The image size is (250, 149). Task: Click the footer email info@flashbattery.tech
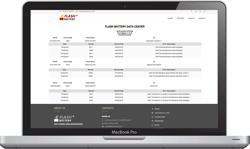click(113, 126)
